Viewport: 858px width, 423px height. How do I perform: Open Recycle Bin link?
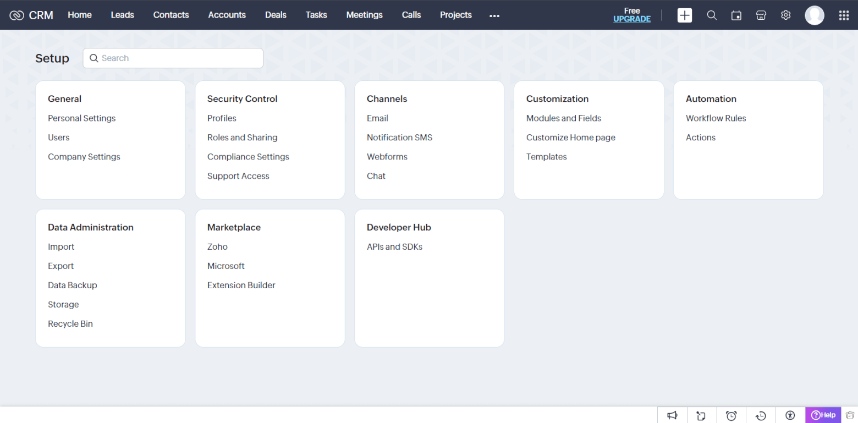coord(70,324)
